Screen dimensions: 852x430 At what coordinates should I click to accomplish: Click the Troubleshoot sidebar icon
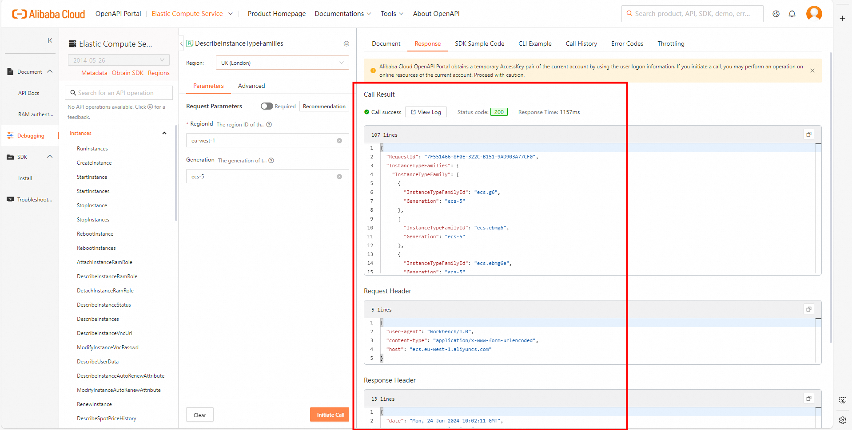click(10, 200)
